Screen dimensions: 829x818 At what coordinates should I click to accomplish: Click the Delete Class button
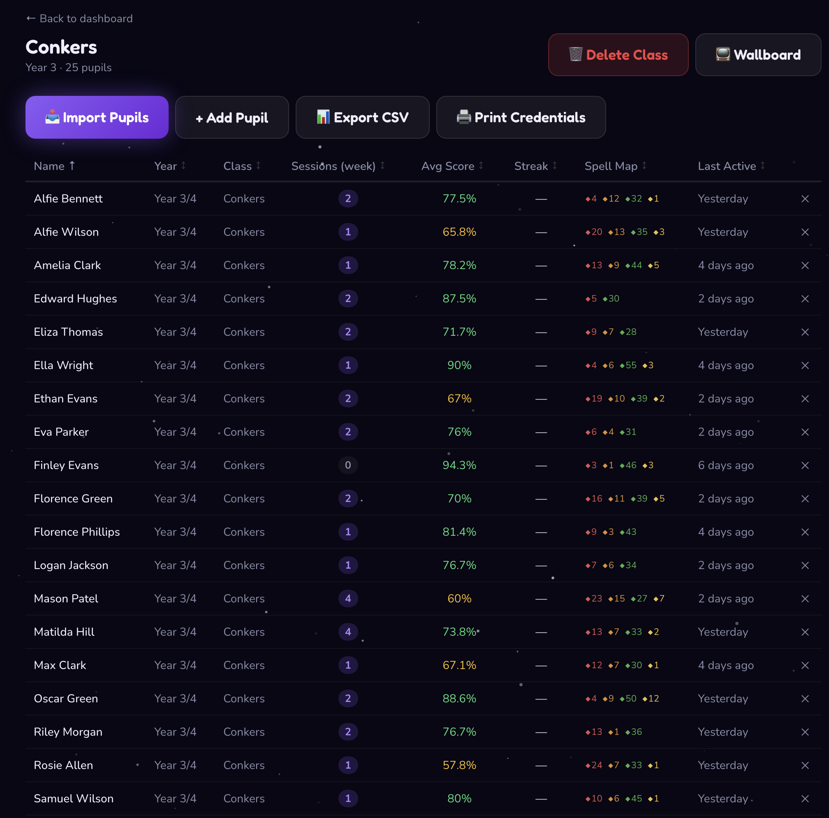(618, 55)
